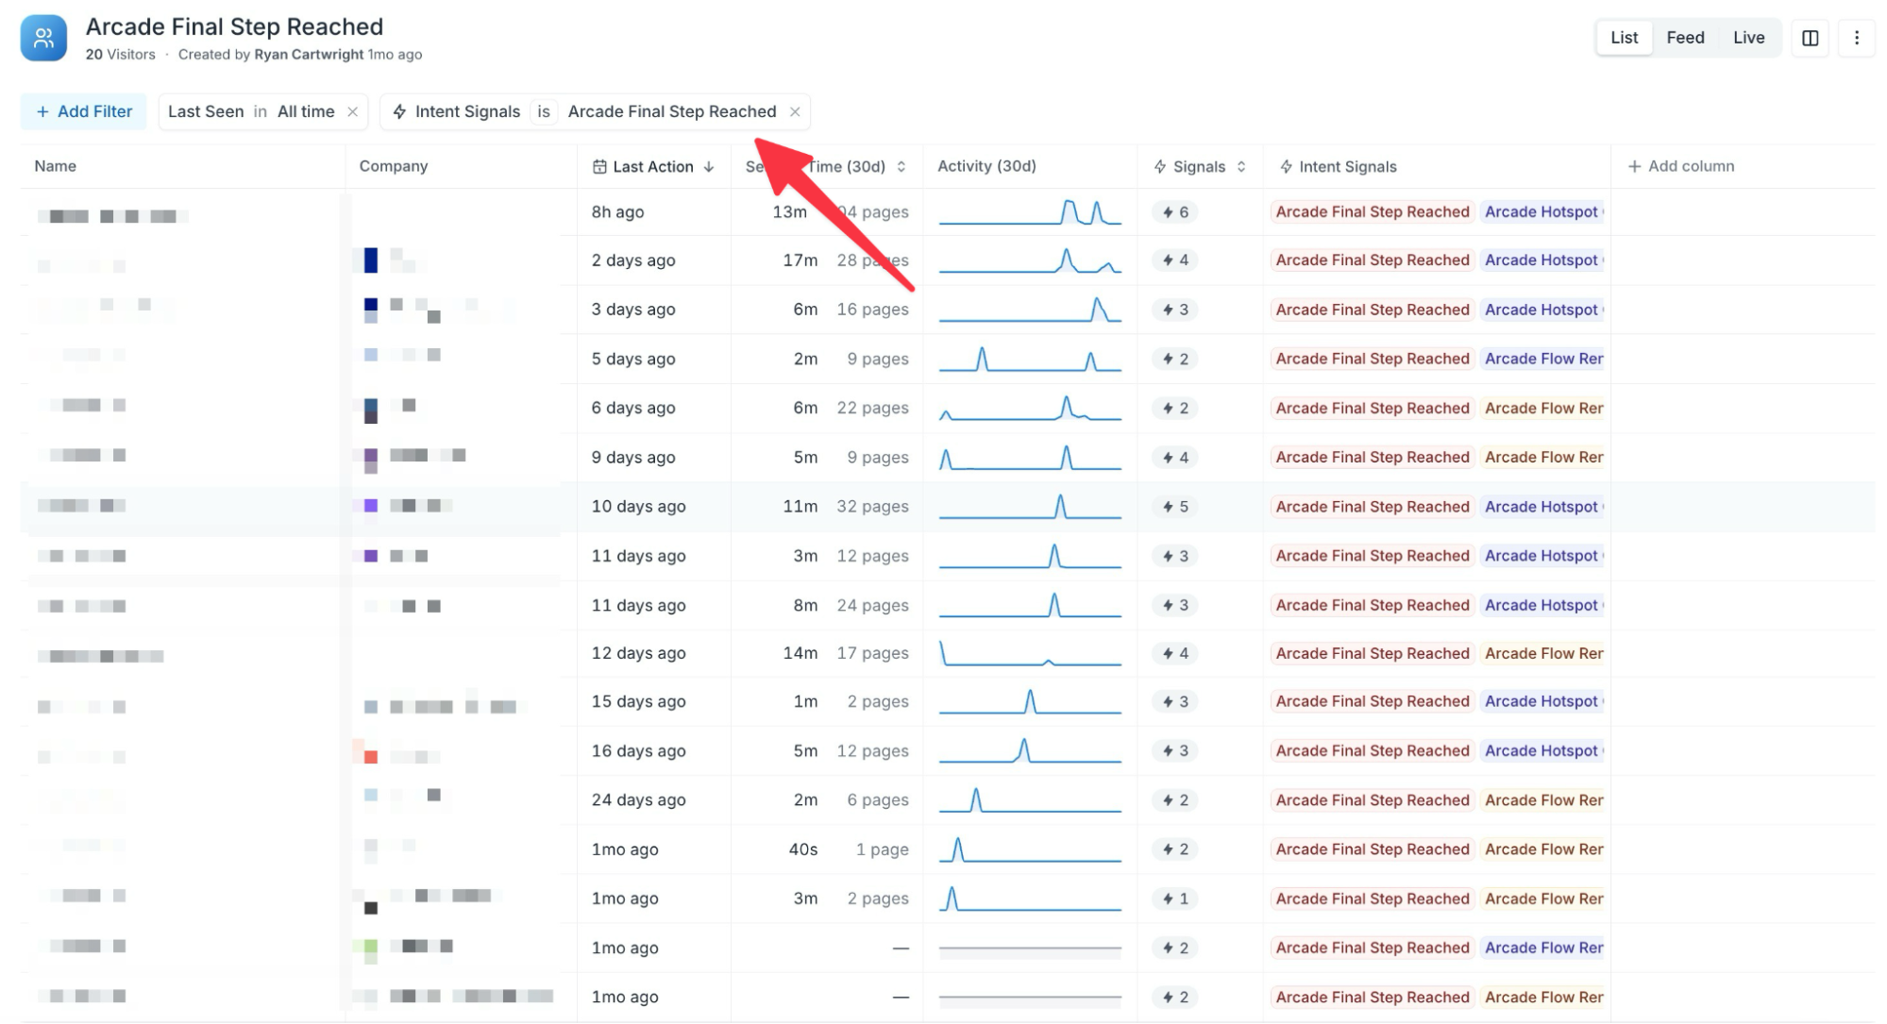Toggle sort on Session Time (30d) column

click(901, 167)
